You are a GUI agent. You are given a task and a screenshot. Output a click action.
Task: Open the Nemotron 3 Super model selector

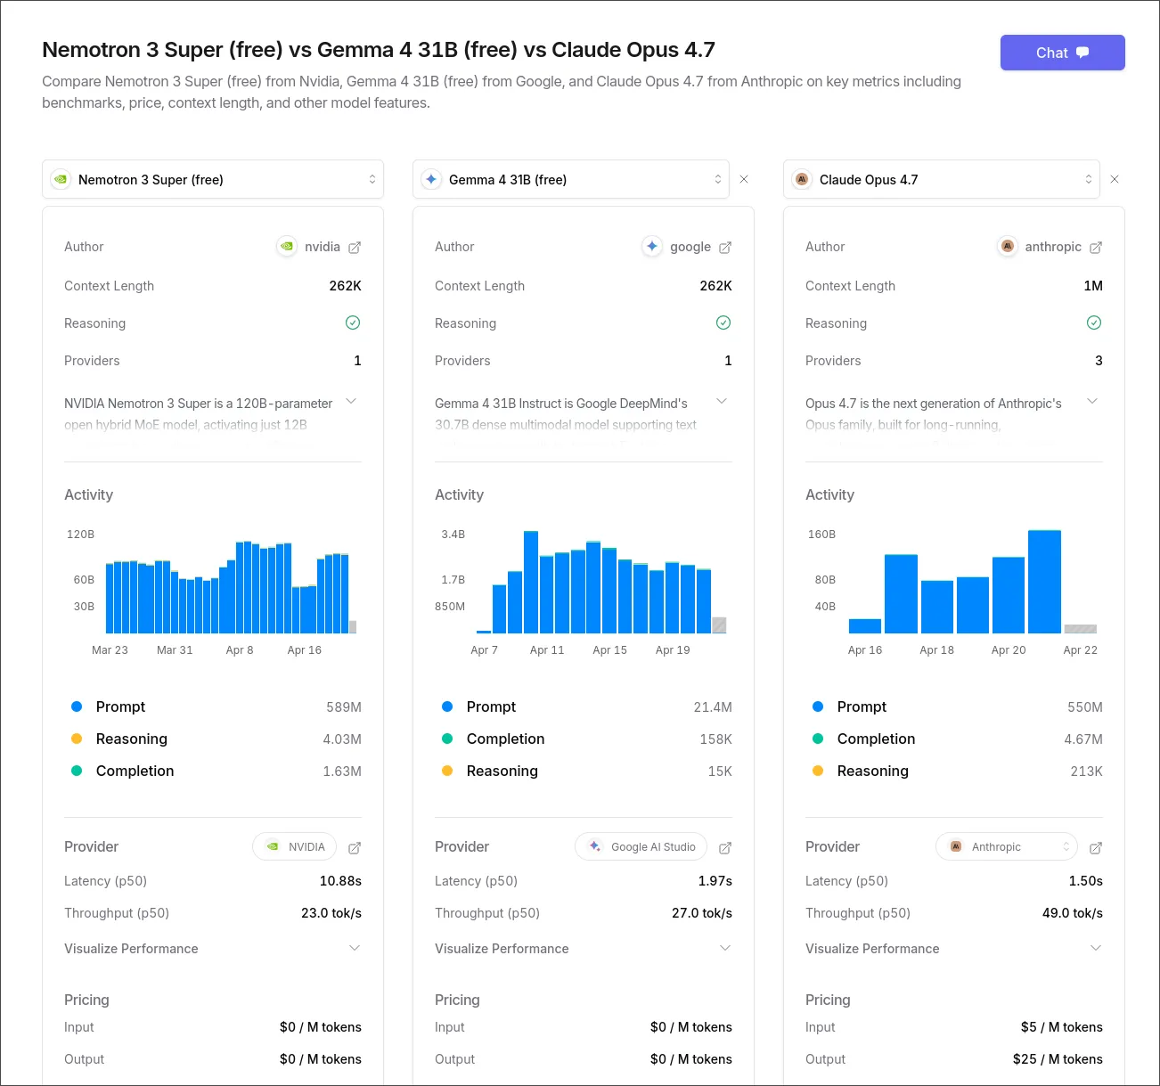(213, 179)
